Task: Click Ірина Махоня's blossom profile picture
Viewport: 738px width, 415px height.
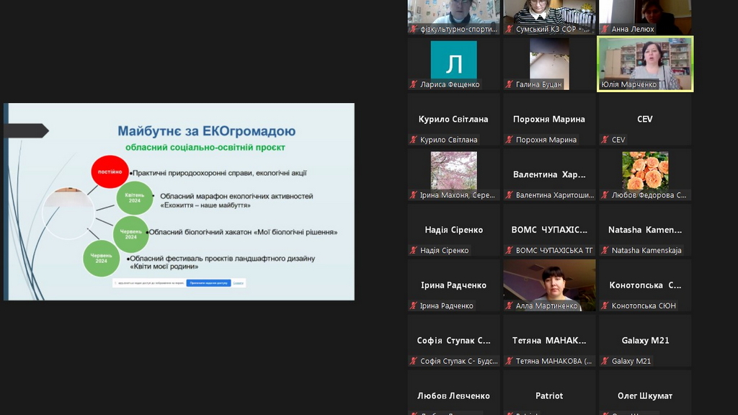Action: (x=453, y=170)
